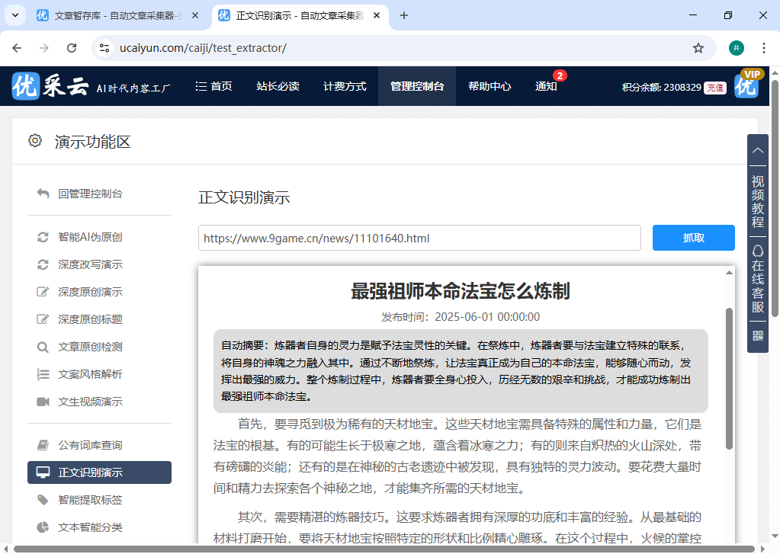Screen dimensions: 780x554
Task: Bookmark this page with star icon
Action: pos(698,48)
